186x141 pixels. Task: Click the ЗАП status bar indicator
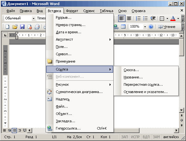point(125,137)
